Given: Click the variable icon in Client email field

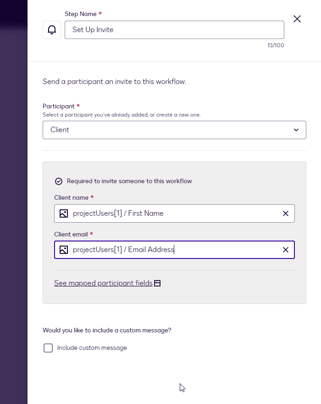Looking at the screenshot, I should [x=64, y=250].
